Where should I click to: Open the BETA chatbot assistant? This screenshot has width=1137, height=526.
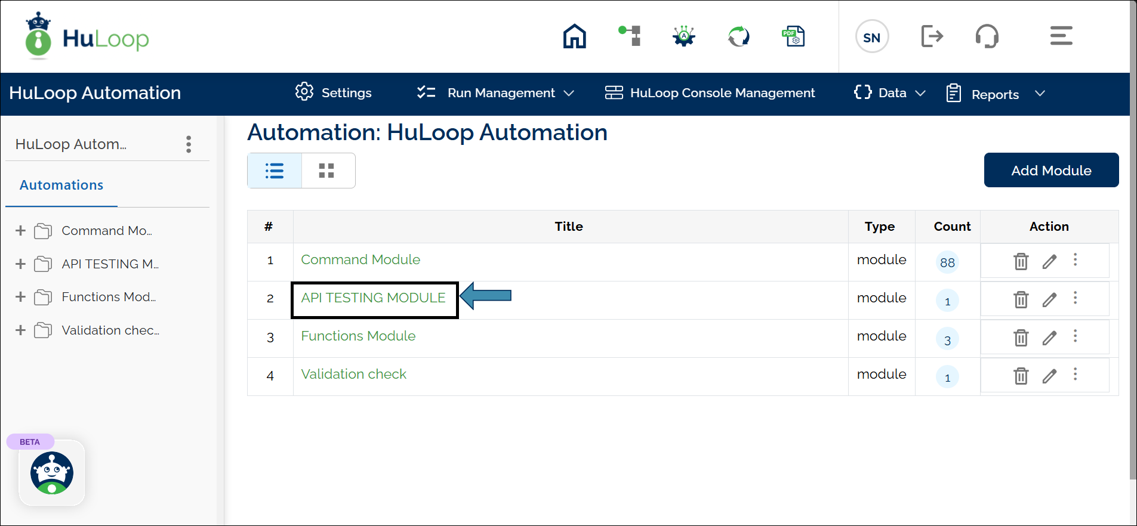tap(52, 473)
